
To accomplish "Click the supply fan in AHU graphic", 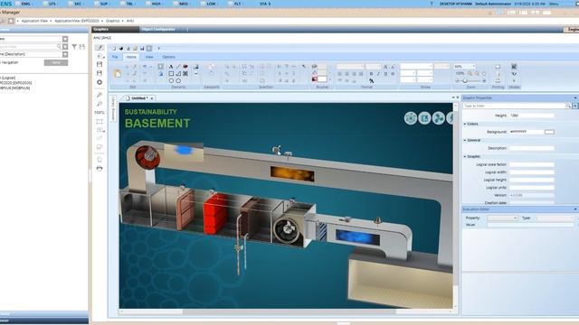I will coord(288,229).
